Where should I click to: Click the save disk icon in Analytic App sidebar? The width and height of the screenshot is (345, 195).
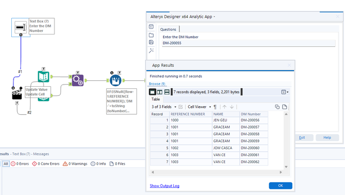click(151, 42)
